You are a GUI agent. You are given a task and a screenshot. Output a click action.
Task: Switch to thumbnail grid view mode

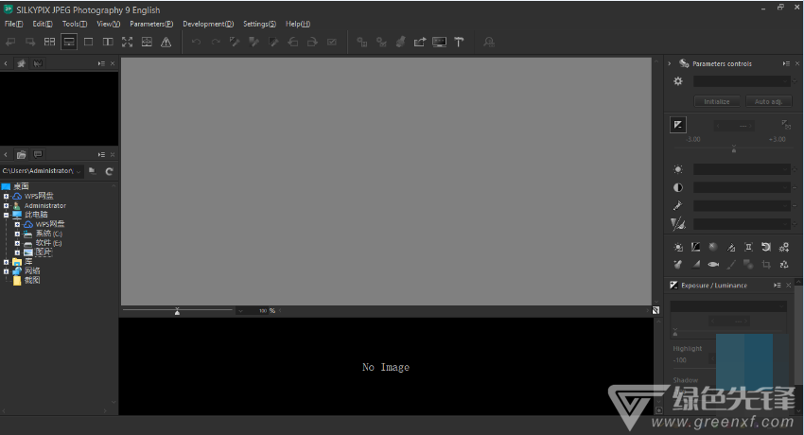(50, 42)
